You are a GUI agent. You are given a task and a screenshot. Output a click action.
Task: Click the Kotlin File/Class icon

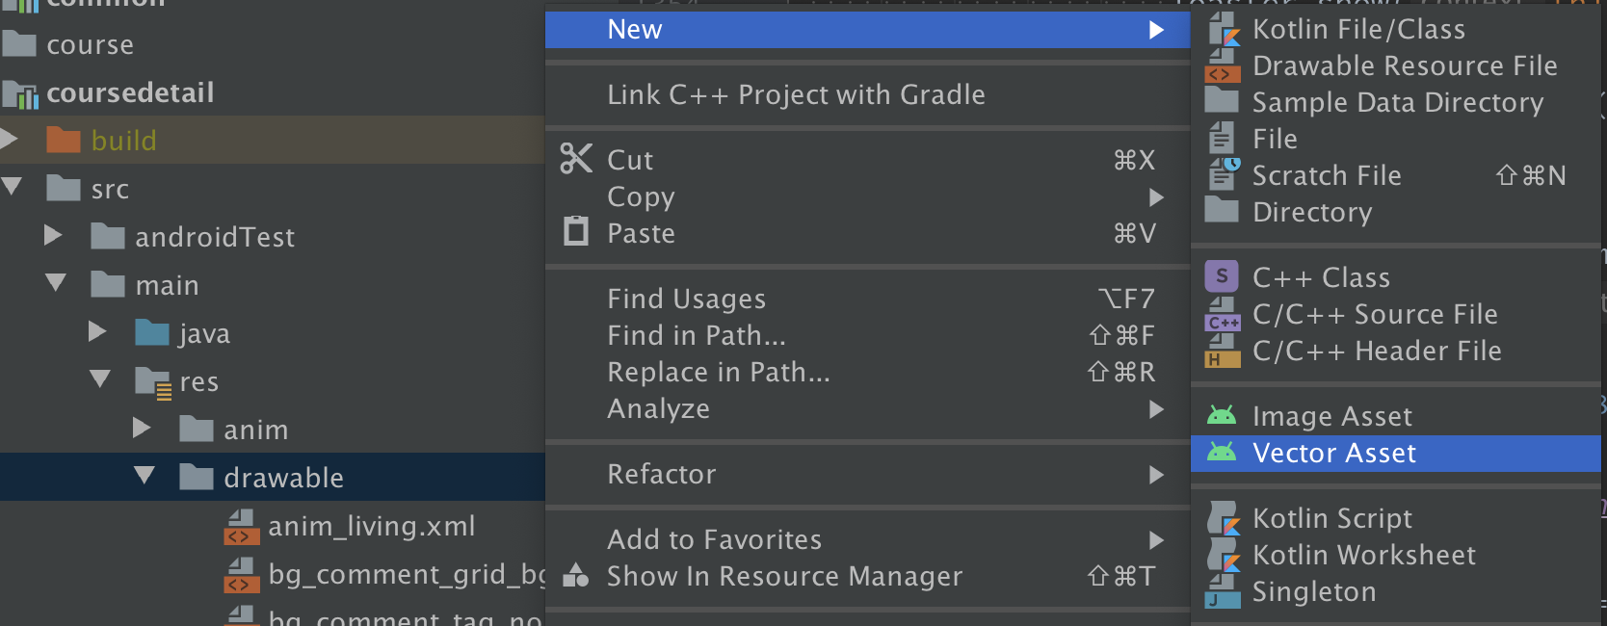[1224, 30]
